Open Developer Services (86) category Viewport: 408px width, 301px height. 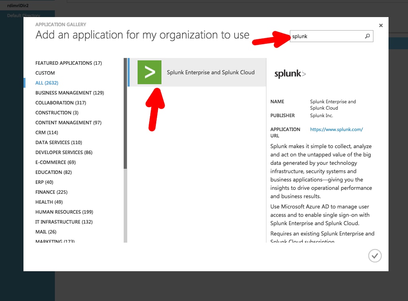(64, 152)
